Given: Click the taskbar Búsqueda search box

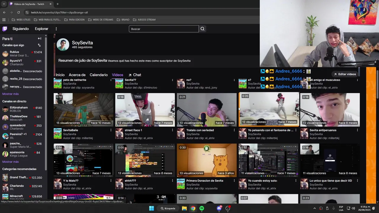Looking at the screenshot, I should (x=168, y=208).
